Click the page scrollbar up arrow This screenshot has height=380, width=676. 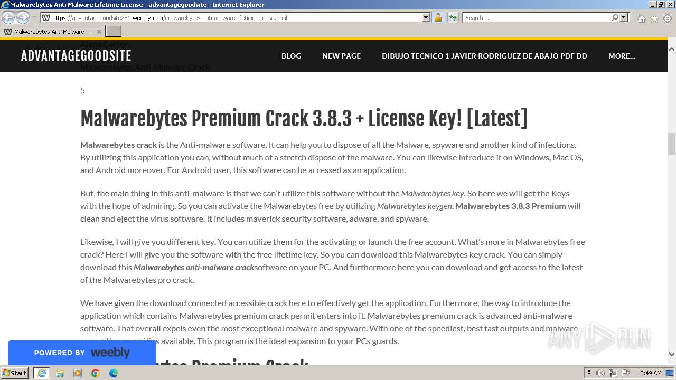click(672, 49)
